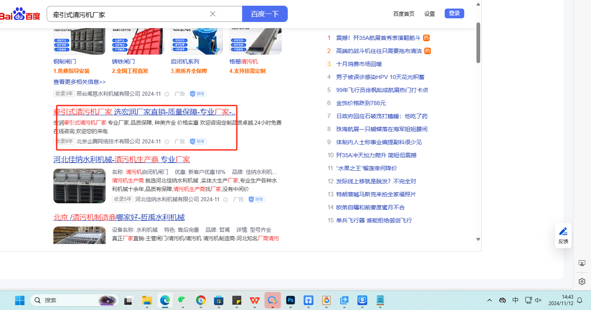Open Microsoft Store from taskbar

pos(218,301)
